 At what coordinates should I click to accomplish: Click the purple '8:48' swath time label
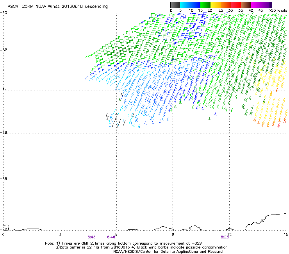click(x=111, y=237)
